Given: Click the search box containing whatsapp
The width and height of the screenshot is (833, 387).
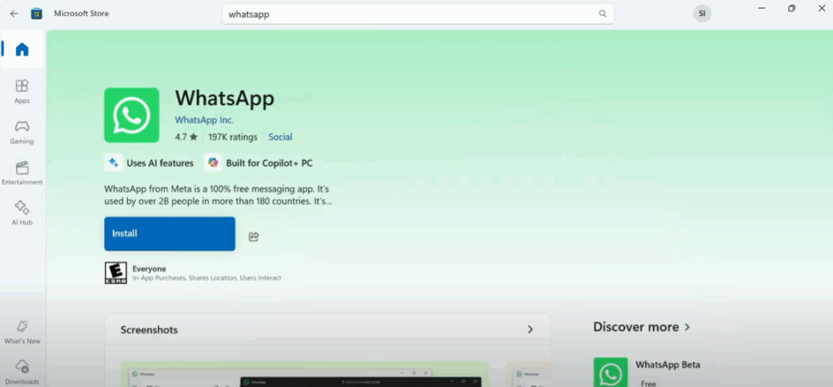Looking at the screenshot, I should click(417, 15).
